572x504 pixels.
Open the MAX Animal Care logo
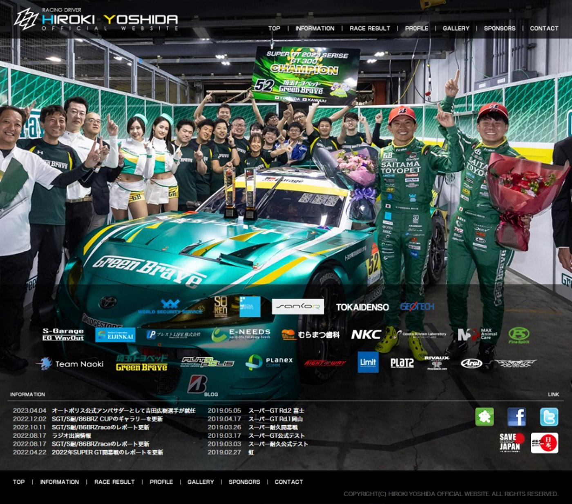point(477,335)
